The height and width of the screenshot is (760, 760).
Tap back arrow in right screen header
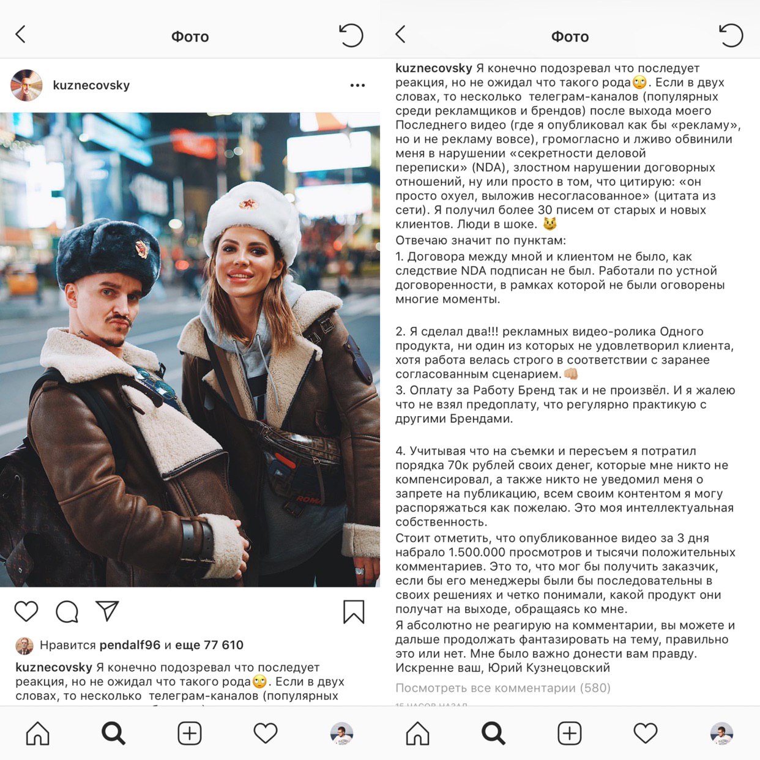coord(401,34)
